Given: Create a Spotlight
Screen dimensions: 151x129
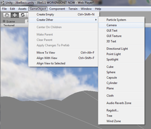Looking at the screenshot, I should pyautogui.click(x=121, y=60).
